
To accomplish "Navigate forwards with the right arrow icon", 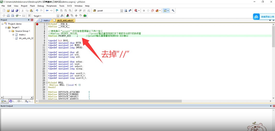I will 51,11.
